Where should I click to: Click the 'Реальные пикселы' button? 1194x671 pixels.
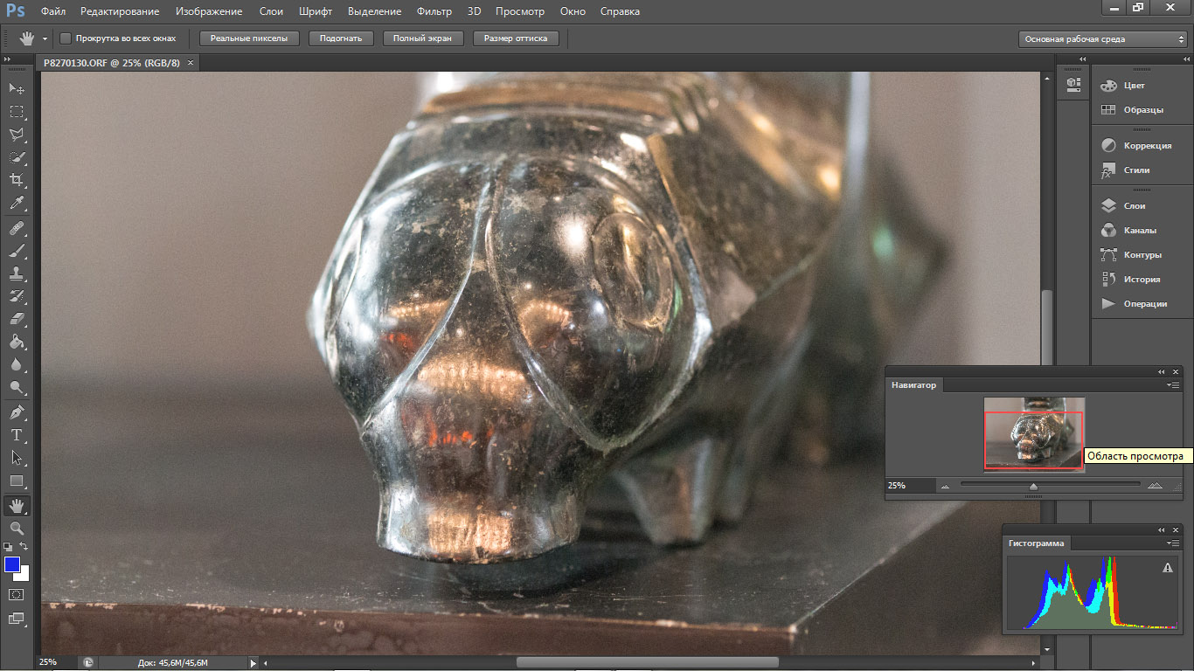249,38
